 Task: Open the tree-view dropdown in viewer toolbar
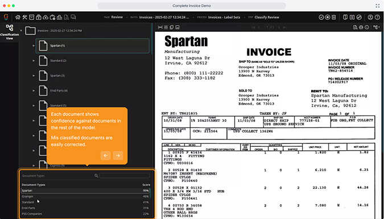coord(377,27)
